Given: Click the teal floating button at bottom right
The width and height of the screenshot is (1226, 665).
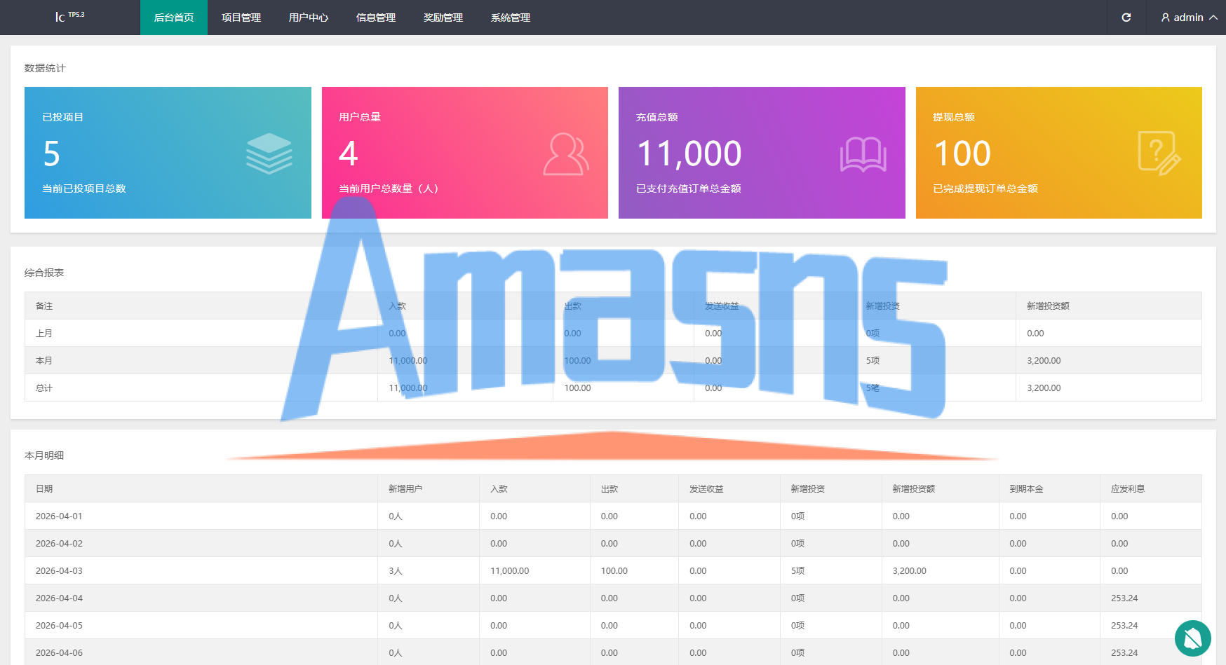Looking at the screenshot, I should [1193, 638].
